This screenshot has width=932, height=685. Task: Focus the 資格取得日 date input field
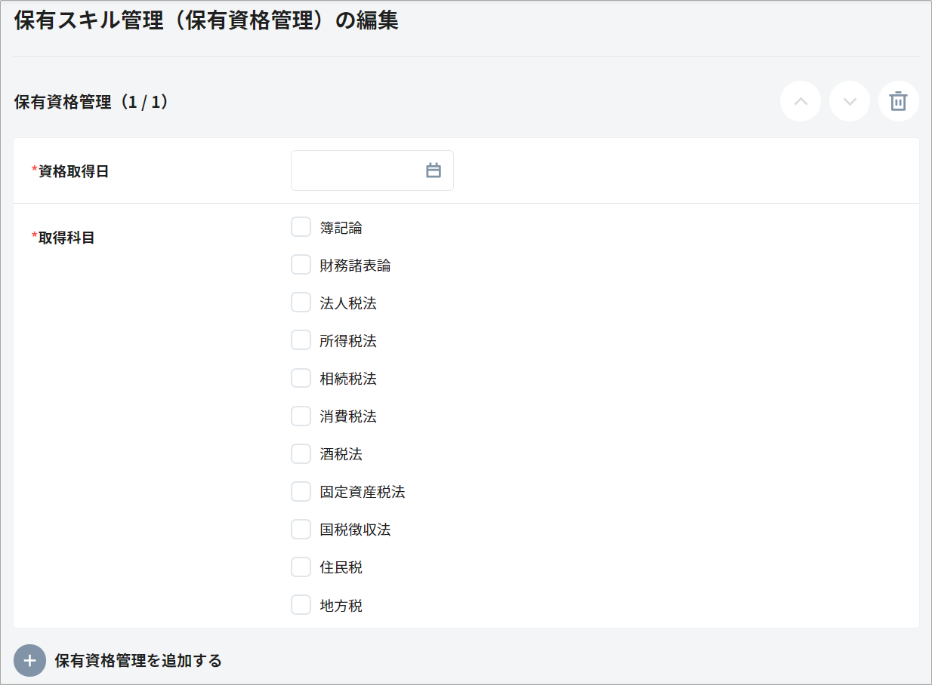[x=355, y=170]
